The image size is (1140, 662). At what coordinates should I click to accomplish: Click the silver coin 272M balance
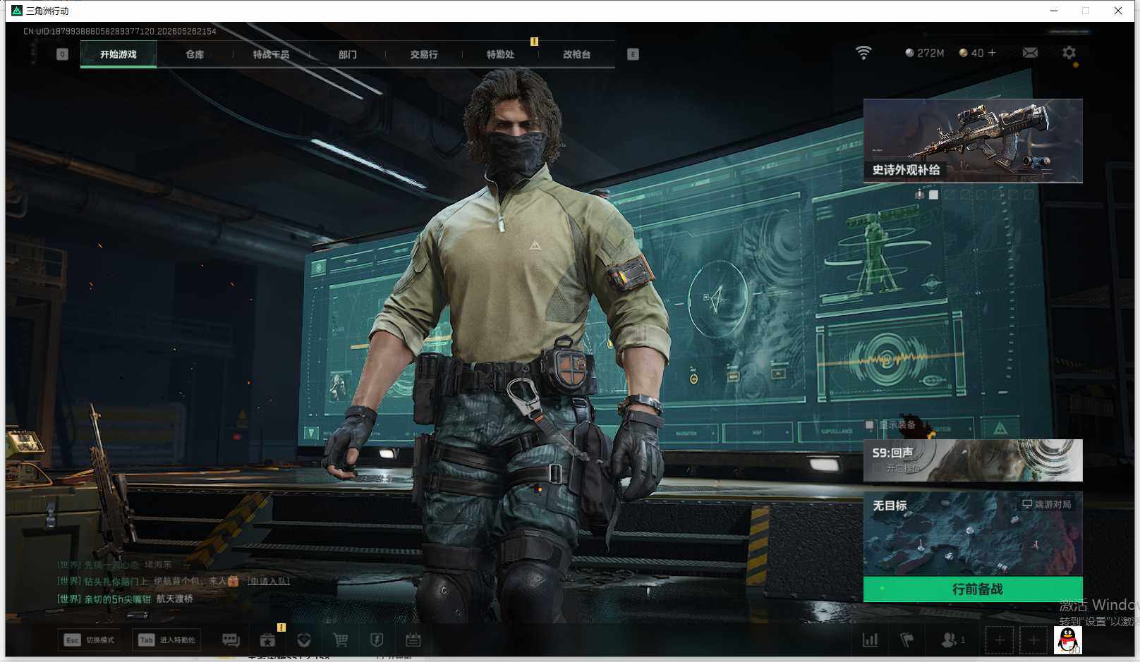[924, 53]
